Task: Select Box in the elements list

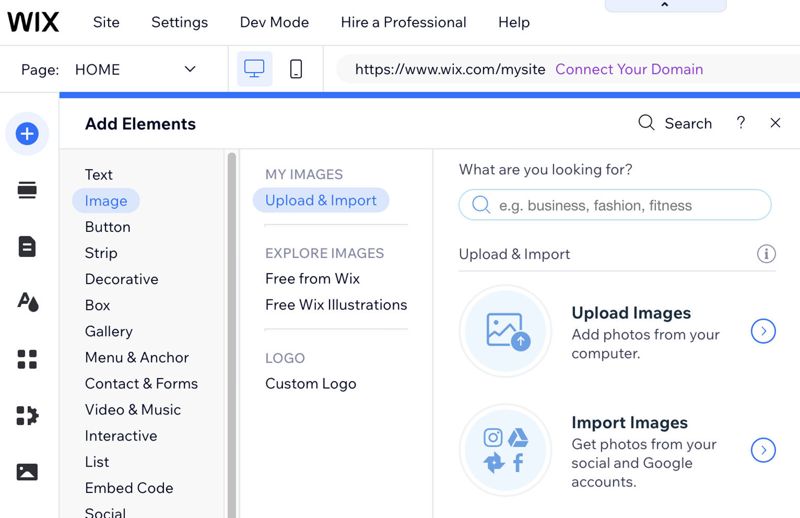Action: (97, 305)
